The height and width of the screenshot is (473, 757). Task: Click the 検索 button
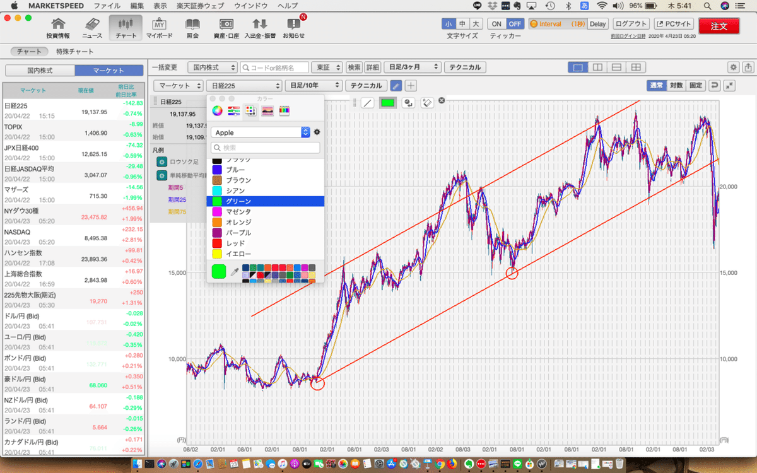(355, 67)
